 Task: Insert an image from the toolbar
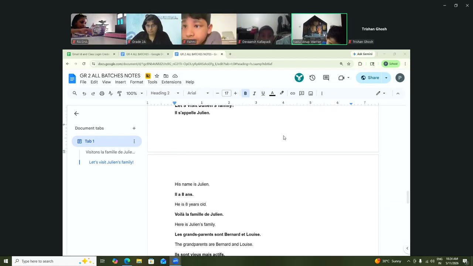tap(311, 93)
